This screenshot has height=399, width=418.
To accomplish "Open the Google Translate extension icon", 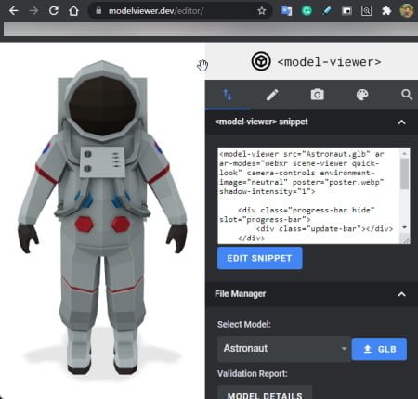I will (x=286, y=11).
